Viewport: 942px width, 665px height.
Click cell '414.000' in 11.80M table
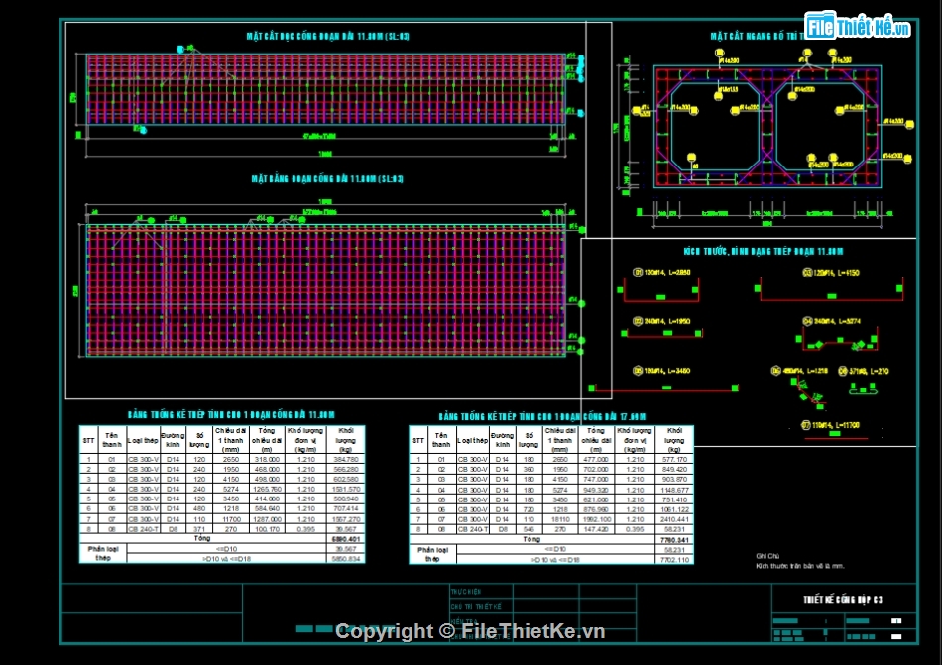[x=267, y=499]
